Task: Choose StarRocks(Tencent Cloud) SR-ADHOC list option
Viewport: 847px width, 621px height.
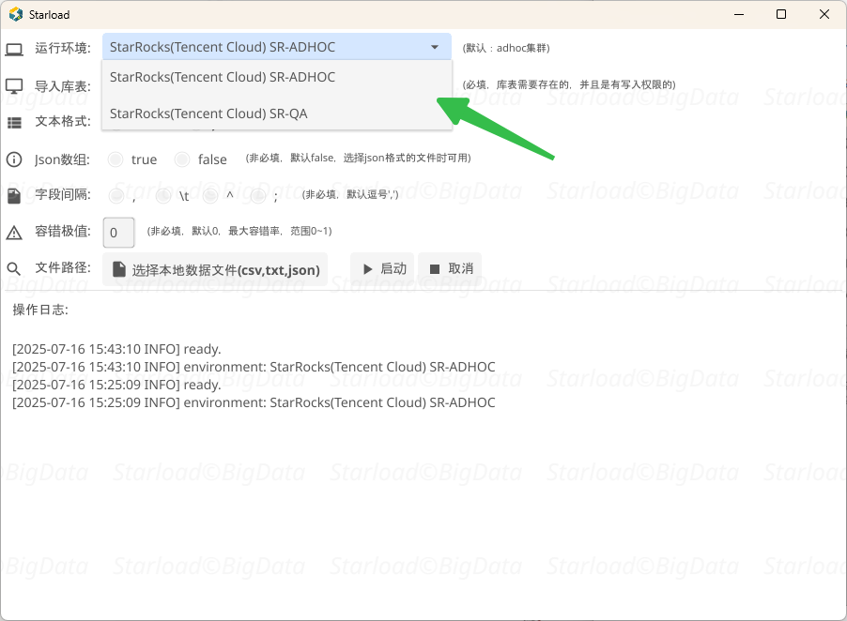Action: [x=277, y=77]
